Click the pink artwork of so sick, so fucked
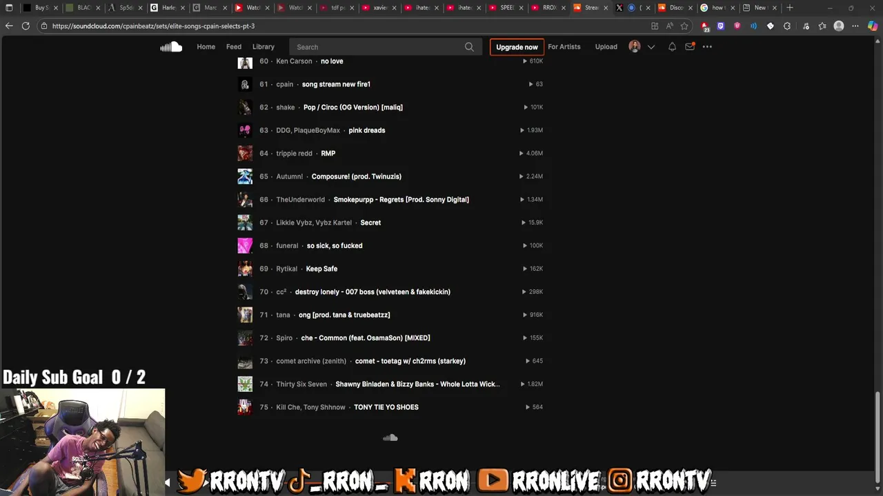 245,246
